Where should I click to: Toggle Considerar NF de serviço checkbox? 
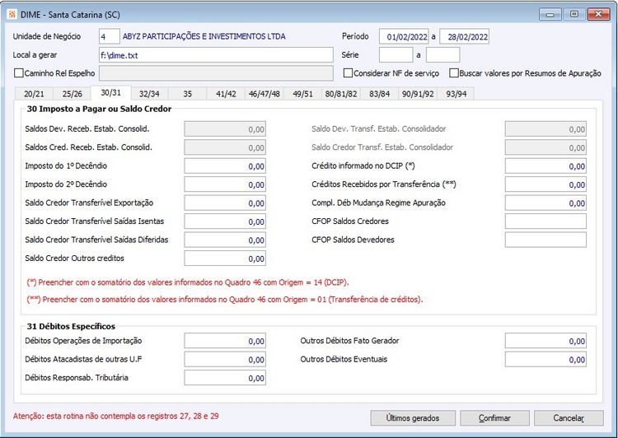click(x=348, y=73)
